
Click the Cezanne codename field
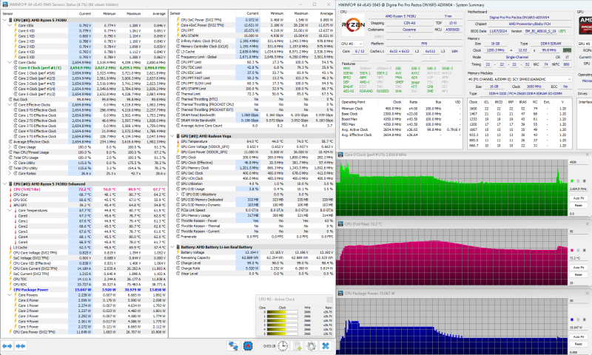coord(410,30)
